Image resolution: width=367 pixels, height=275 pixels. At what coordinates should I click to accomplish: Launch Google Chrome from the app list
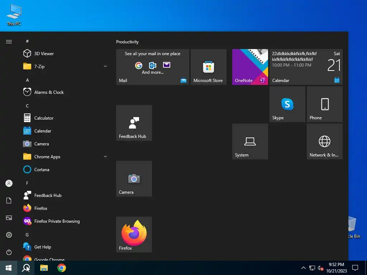[66, 258]
